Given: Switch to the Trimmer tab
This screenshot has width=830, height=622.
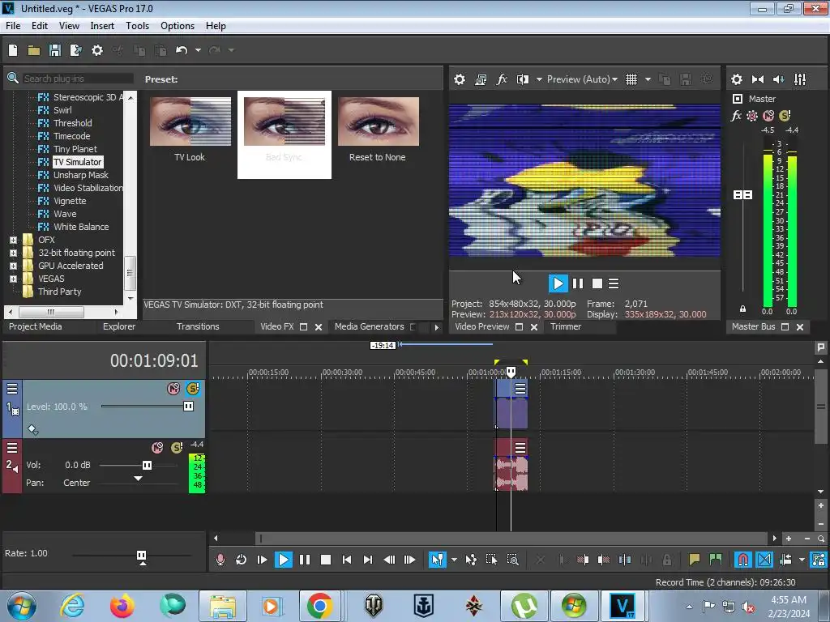Looking at the screenshot, I should tap(565, 327).
